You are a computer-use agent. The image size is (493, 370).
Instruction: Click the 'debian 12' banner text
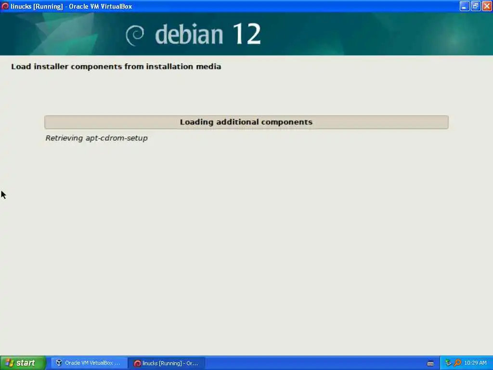click(x=208, y=34)
